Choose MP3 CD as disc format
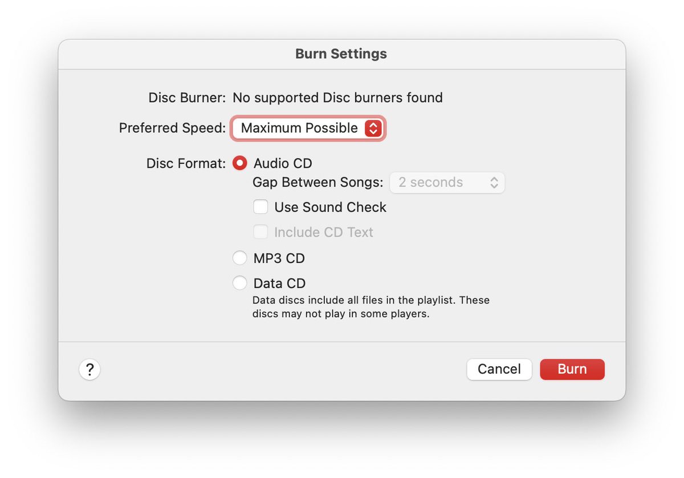Screen dimensions: 684x478 tap(240, 258)
